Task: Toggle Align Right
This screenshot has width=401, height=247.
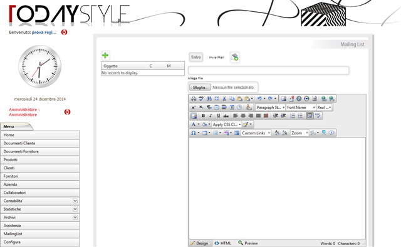Action: coord(251,116)
